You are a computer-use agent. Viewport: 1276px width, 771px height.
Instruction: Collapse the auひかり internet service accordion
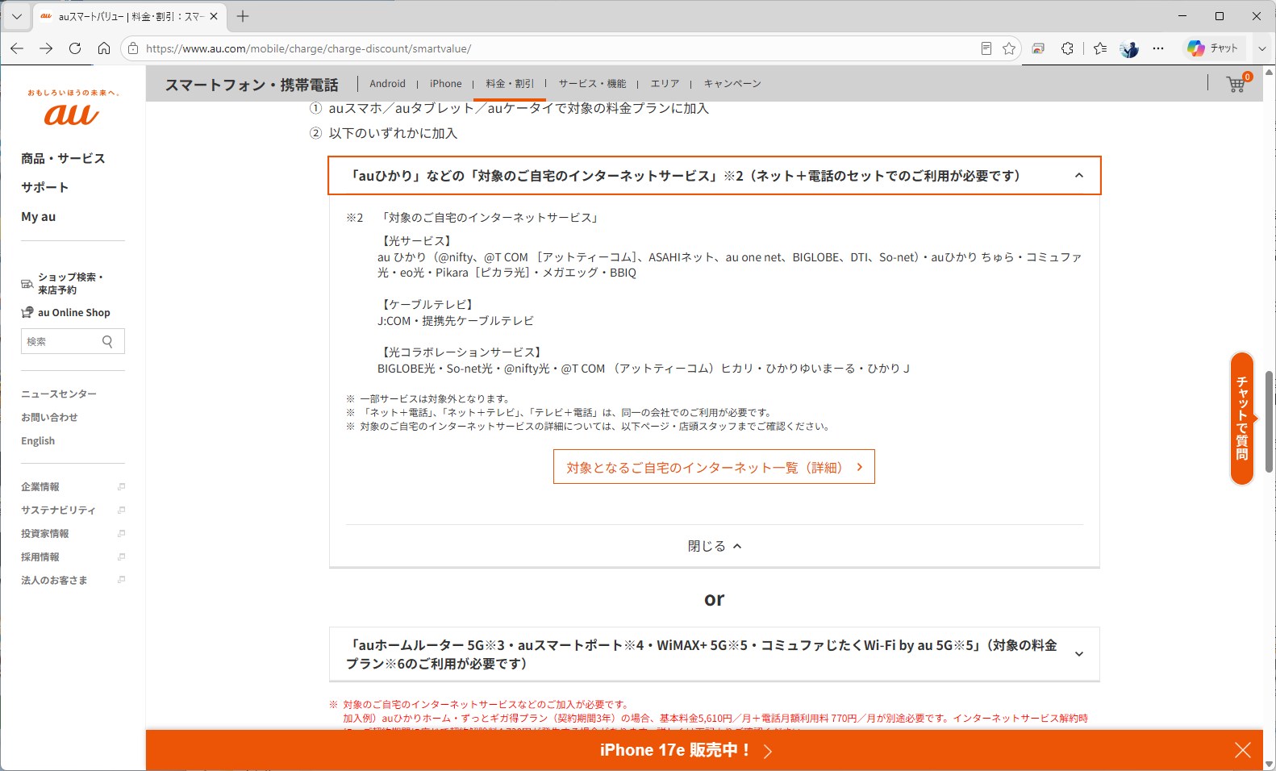tap(715, 175)
